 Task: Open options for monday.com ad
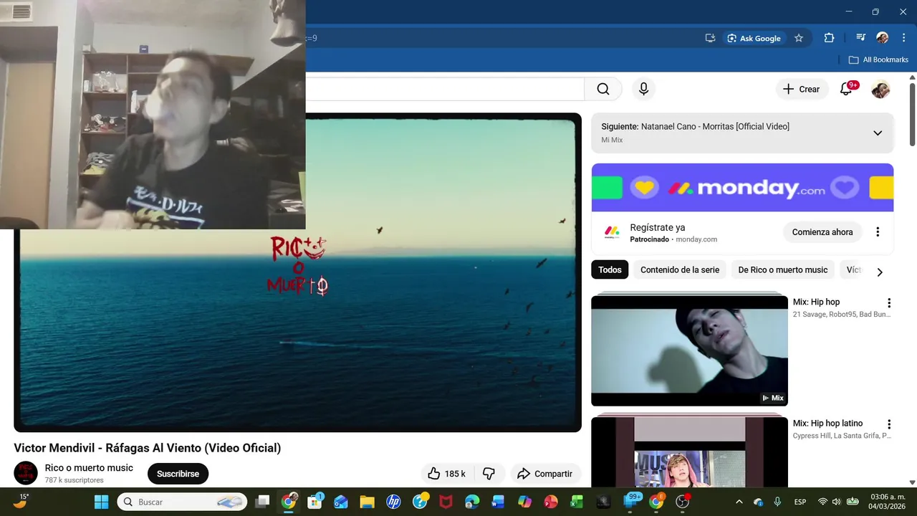click(x=878, y=231)
